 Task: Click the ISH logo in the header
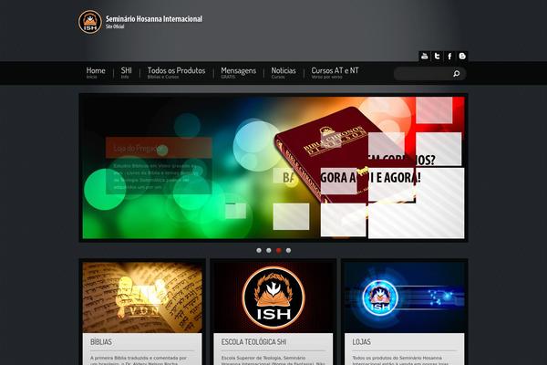[x=90, y=22]
